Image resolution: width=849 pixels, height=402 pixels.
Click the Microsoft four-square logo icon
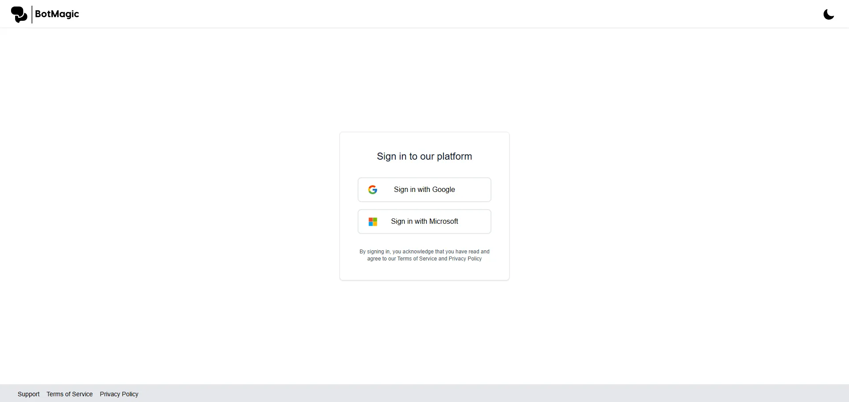point(373,222)
